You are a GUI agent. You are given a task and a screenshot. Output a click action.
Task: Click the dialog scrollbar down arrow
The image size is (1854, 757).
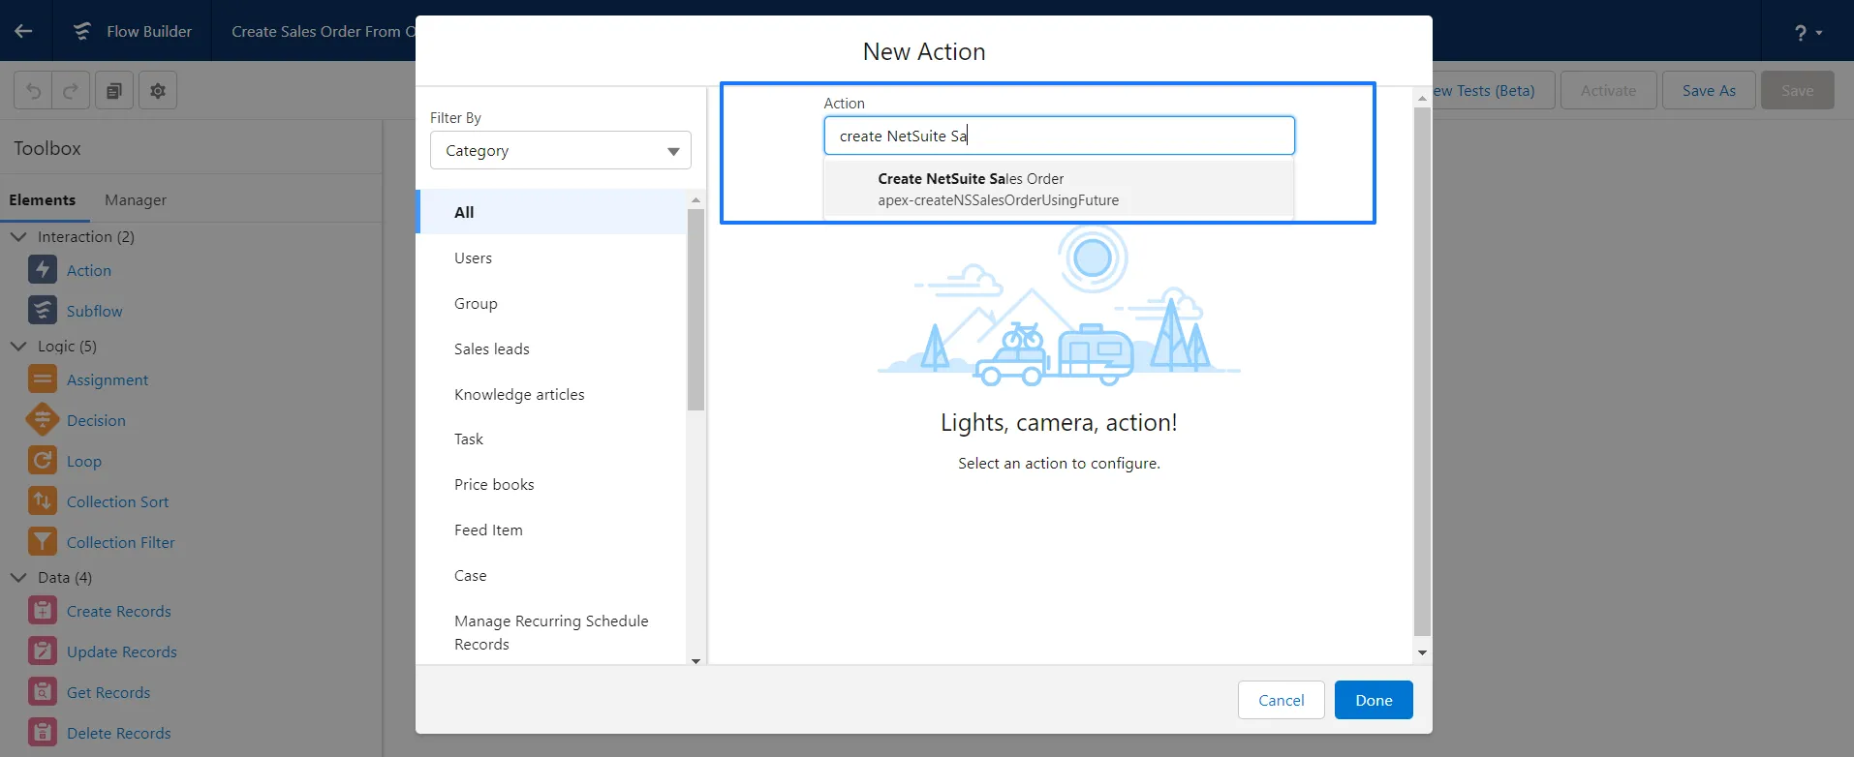tap(1422, 652)
